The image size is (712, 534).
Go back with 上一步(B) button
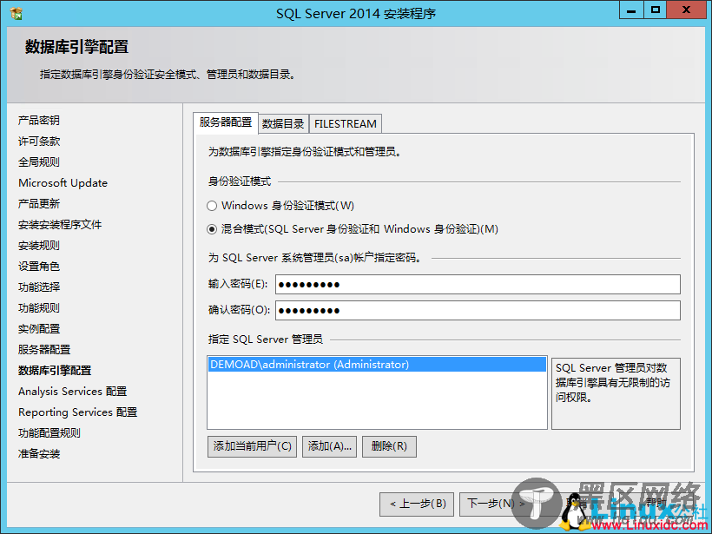[x=417, y=504]
